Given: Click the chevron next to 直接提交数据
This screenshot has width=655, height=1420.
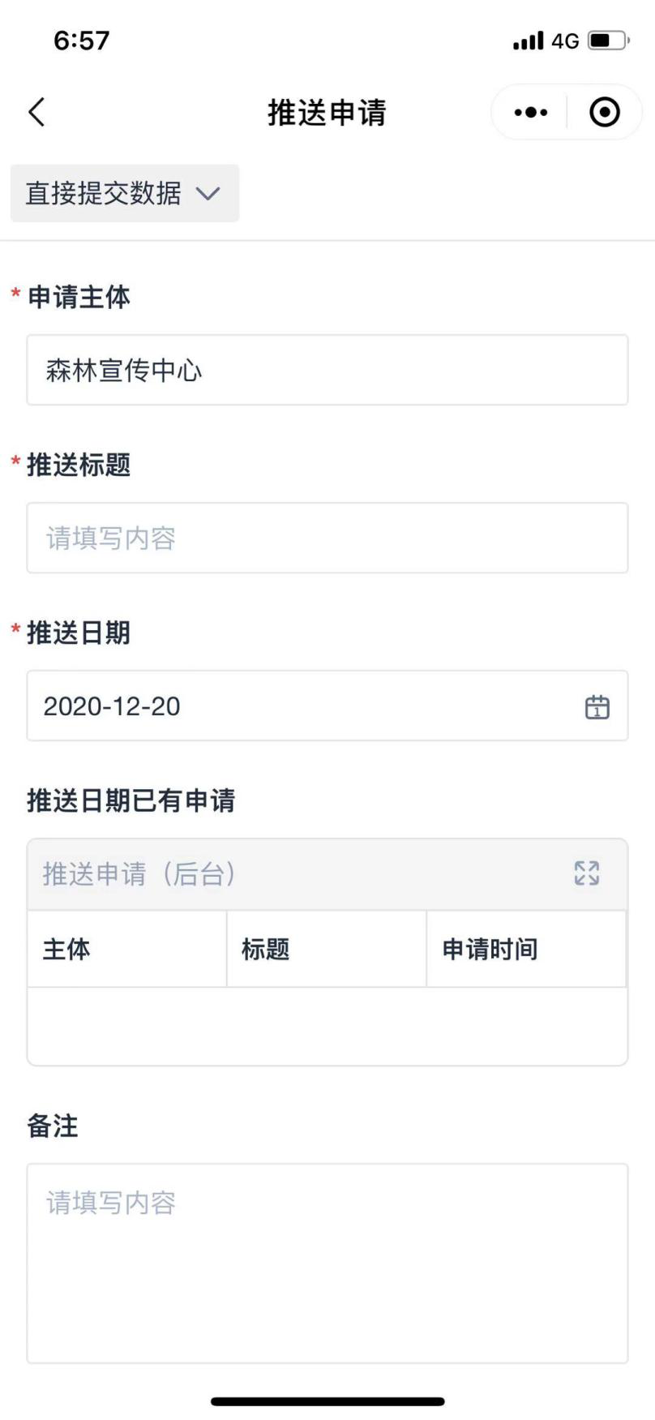Looking at the screenshot, I should coord(208,193).
